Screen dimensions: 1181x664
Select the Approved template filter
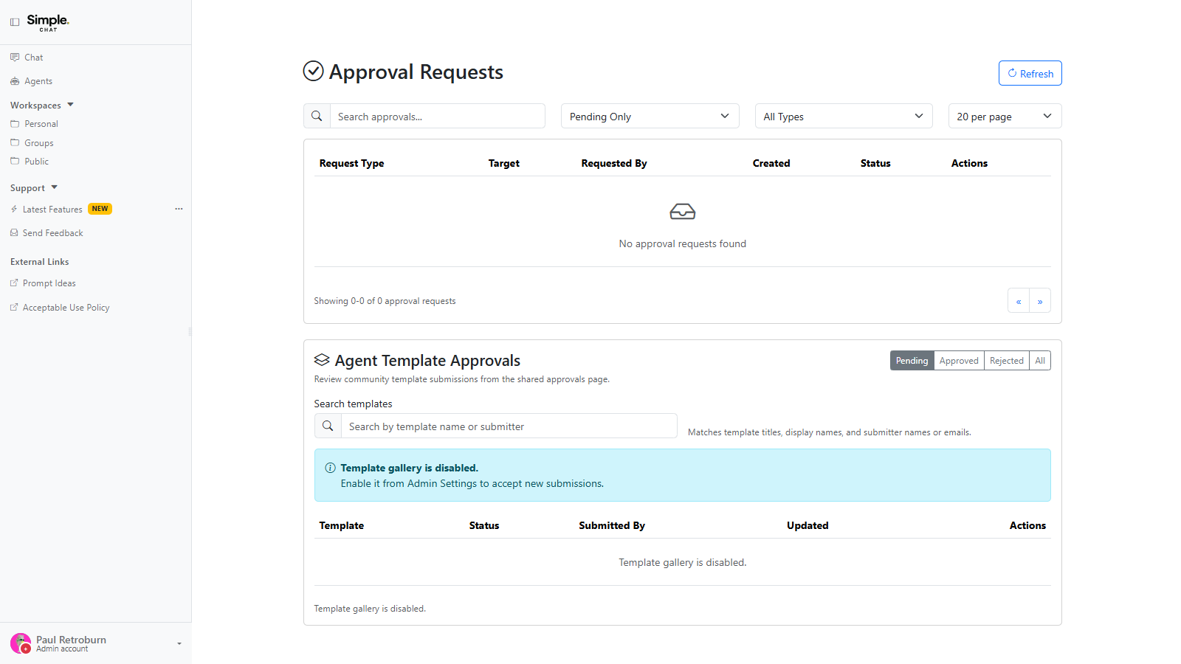[x=959, y=361]
